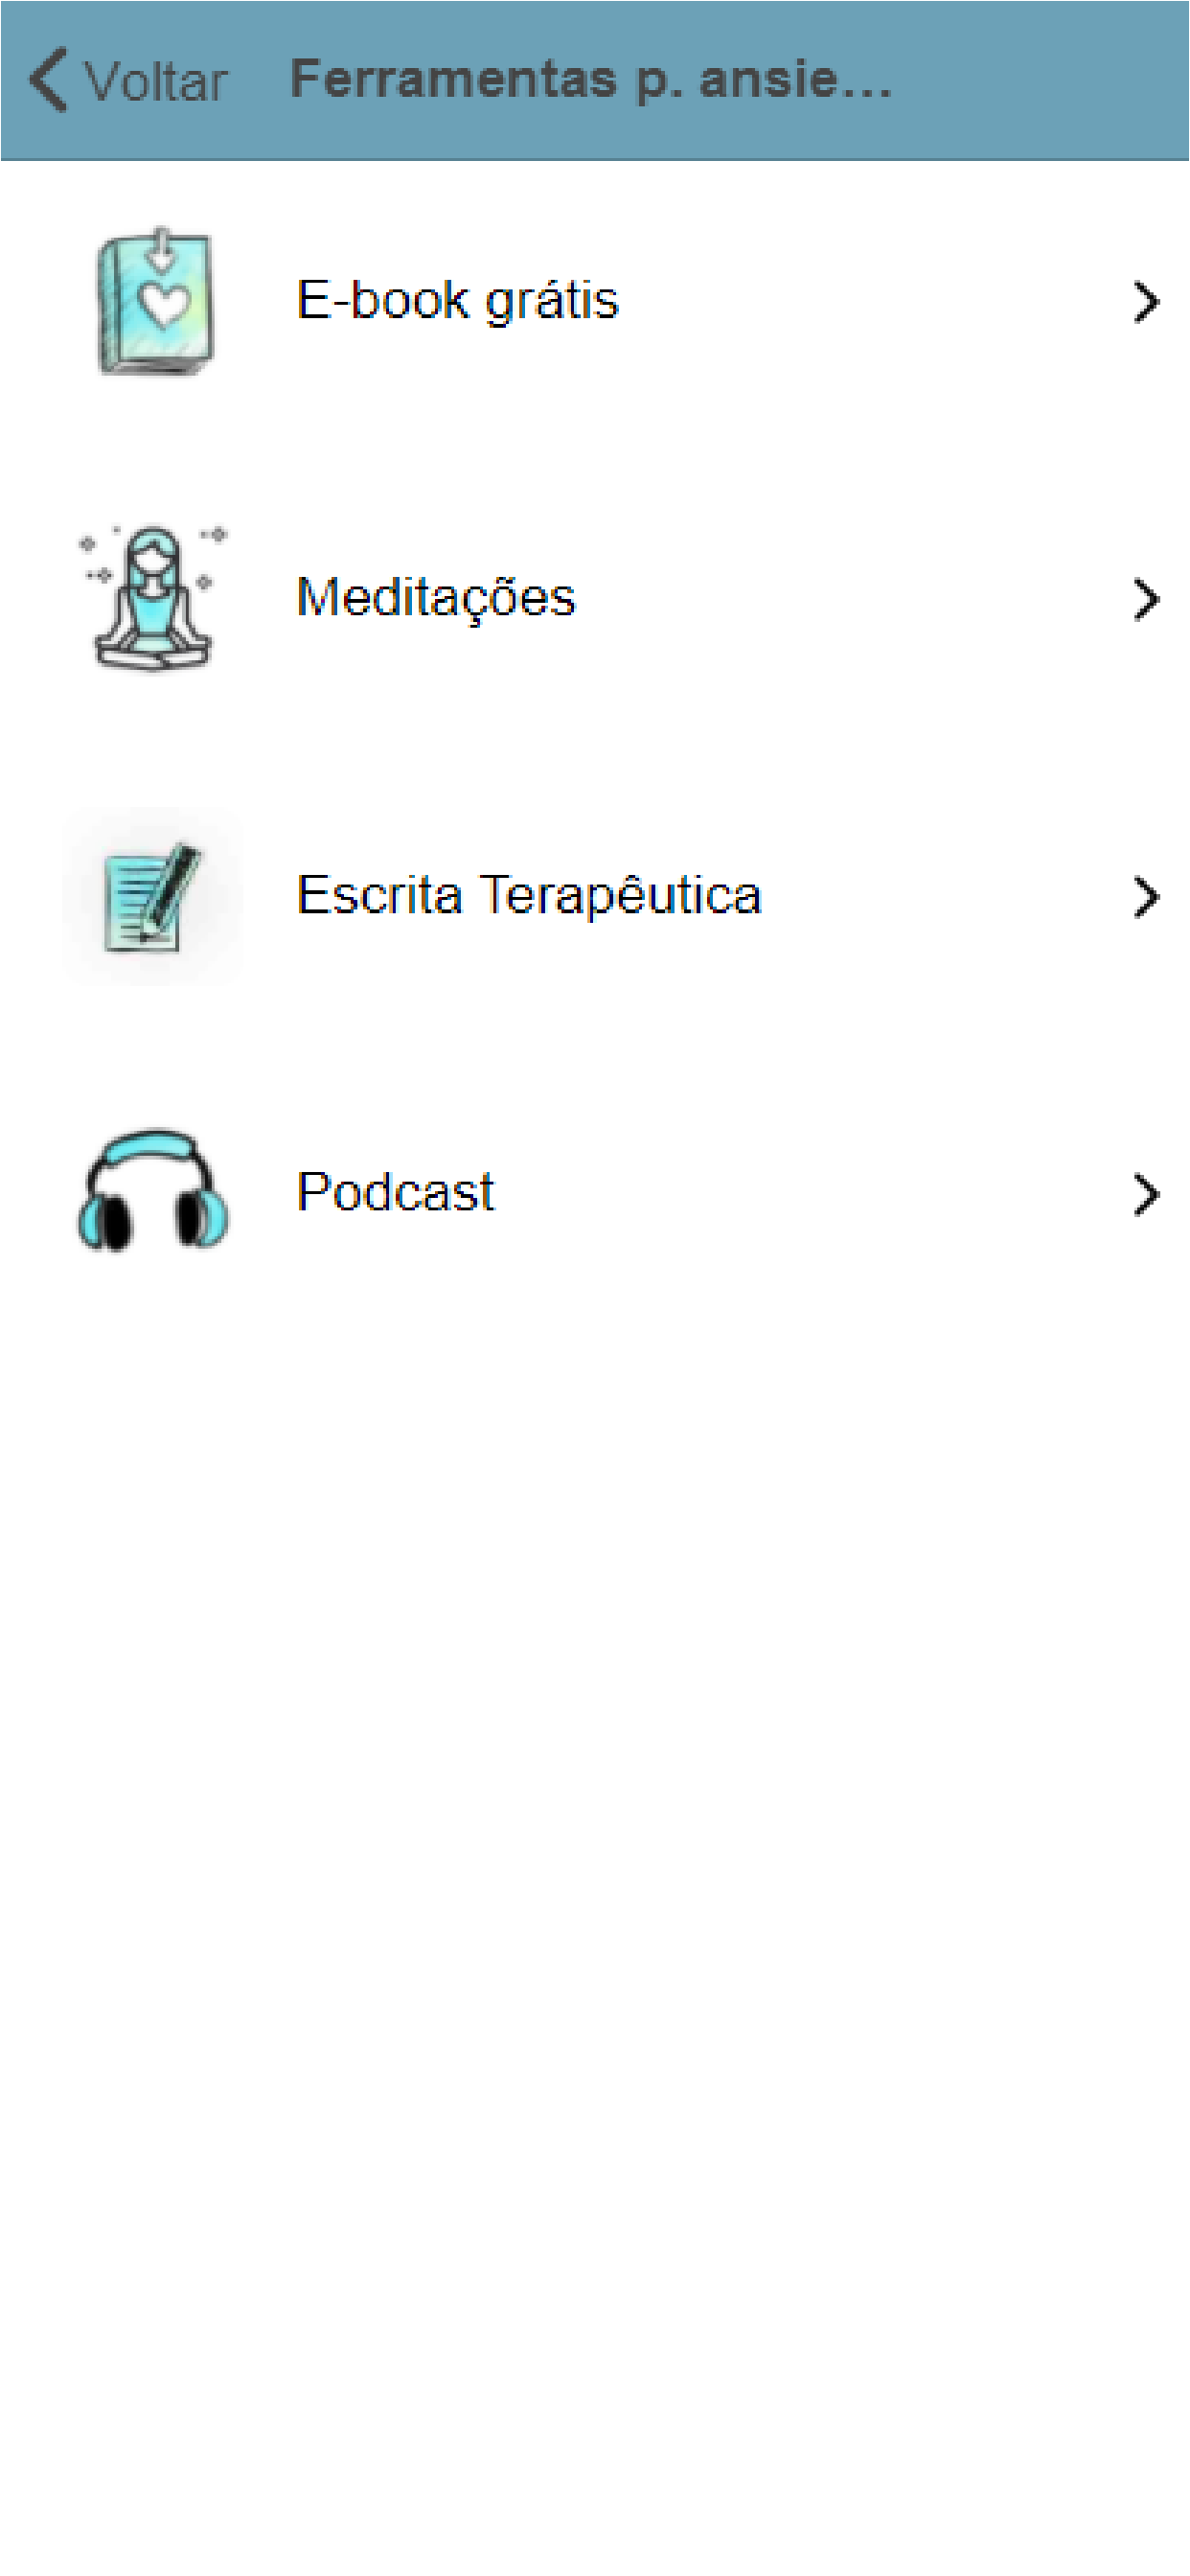Click the blue header bar background
Image resolution: width=1190 pixels, height=2576 pixels.
pyautogui.click(x=1040, y=80)
